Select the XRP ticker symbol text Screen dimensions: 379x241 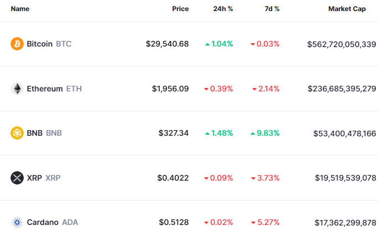[53, 178]
